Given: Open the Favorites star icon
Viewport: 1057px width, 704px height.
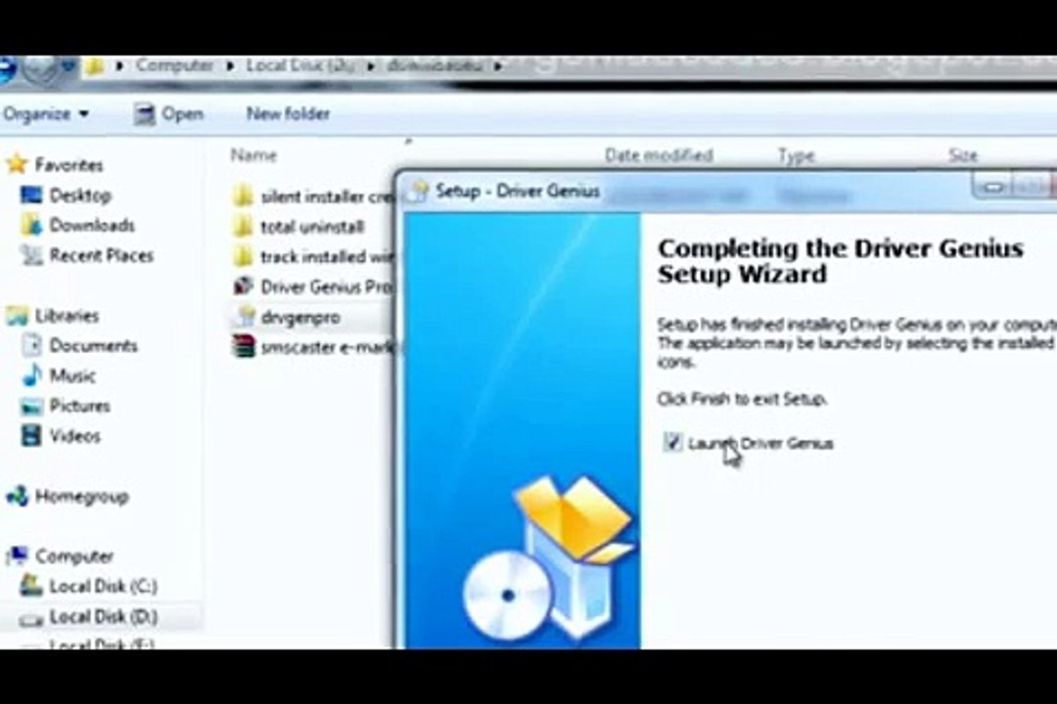Looking at the screenshot, I should tap(17, 163).
